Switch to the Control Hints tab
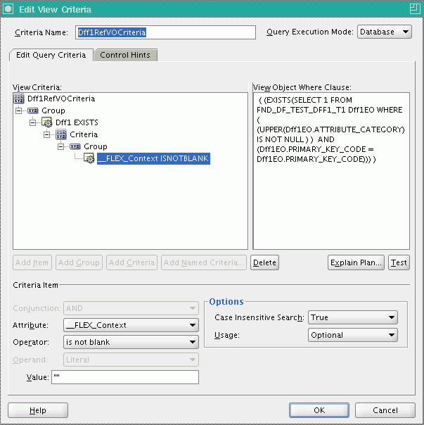424x425 pixels. [125, 55]
